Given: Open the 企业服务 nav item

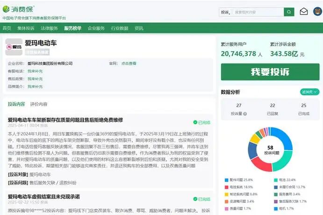Looking at the screenshot, I should 96,28.
